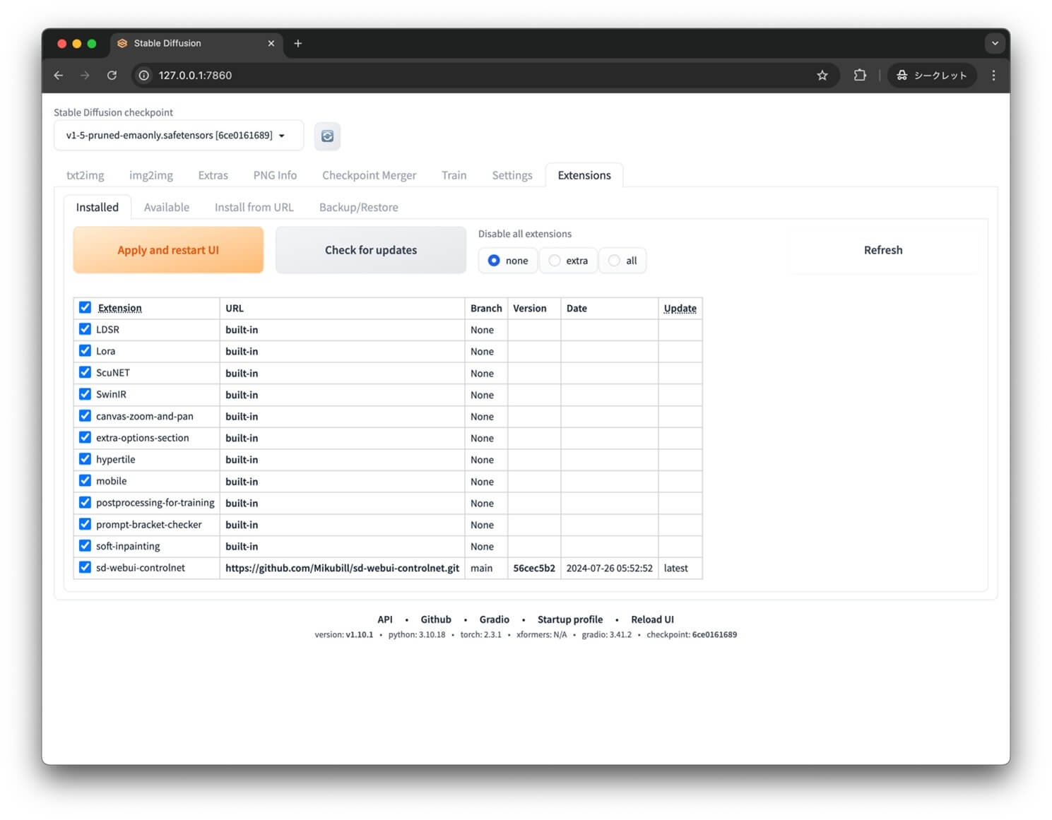Click the date 2024-07-26 05:52:52 cell
1052x820 pixels.
pos(609,568)
